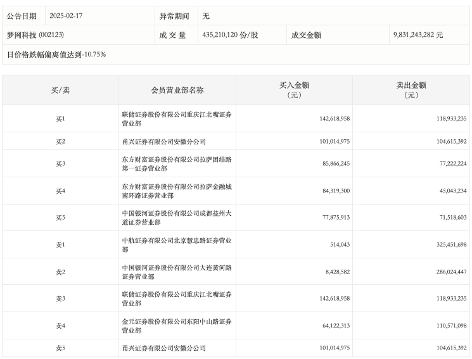This screenshot has width=472, height=359.
Task: Click the 成交金额 value 9,831,243,282 元
Action: point(418,35)
